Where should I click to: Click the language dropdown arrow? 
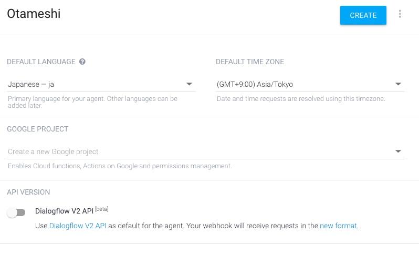[189, 84]
